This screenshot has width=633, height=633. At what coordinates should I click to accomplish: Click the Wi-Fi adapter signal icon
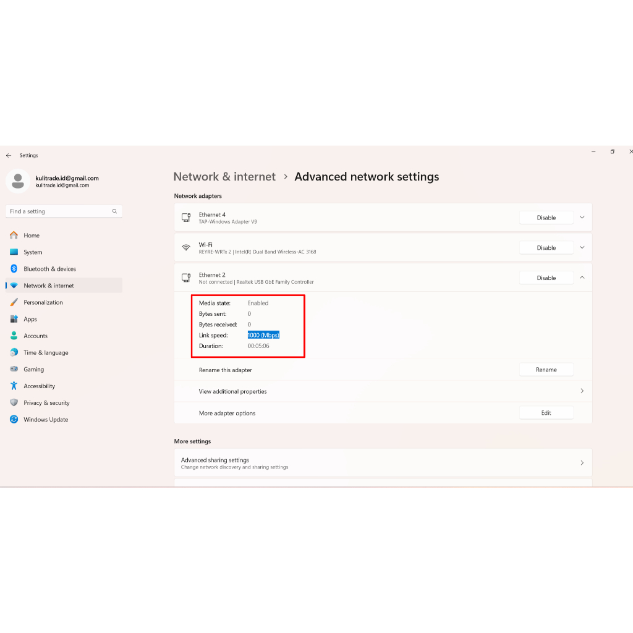point(185,247)
